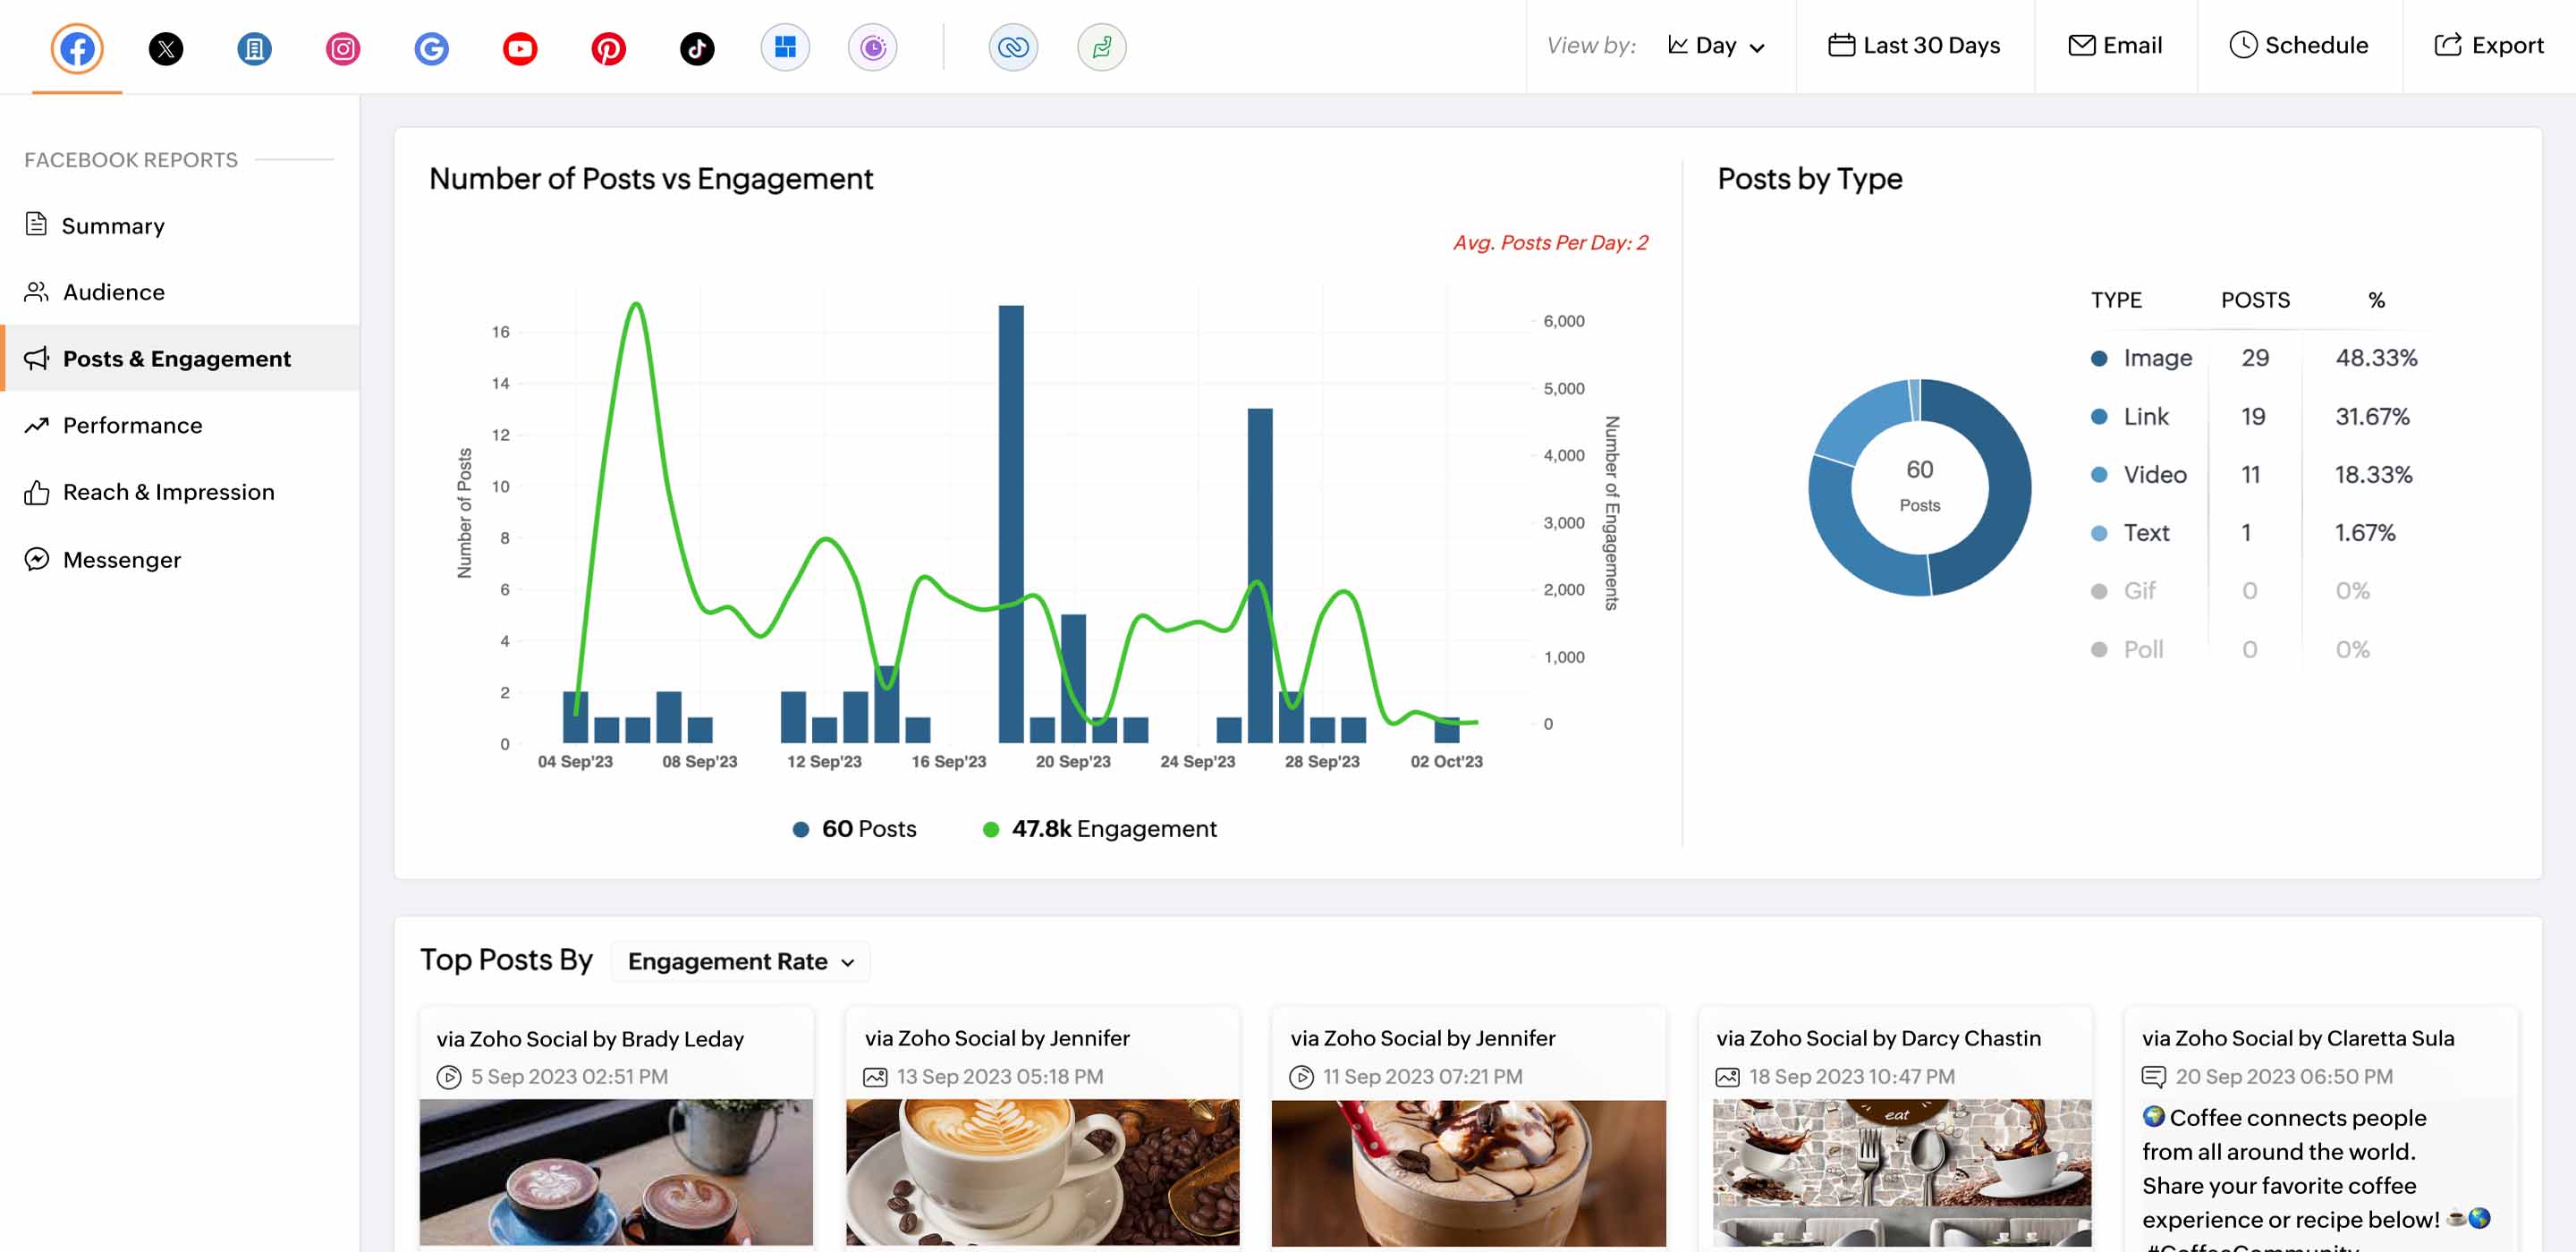Navigate to Posts & Engagement section

pyautogui.click(x=176, y=357)
